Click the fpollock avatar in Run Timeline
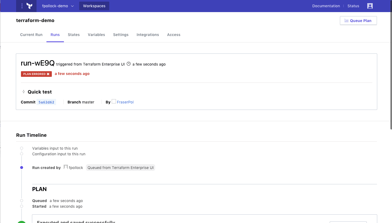392x223 pixels. point(66,167)
